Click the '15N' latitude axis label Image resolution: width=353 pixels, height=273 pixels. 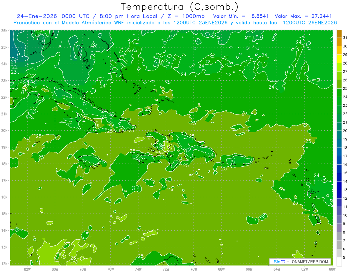click(4, 214)
